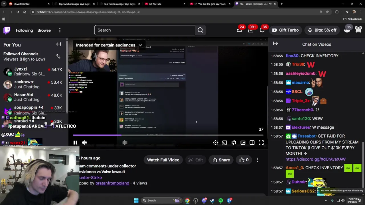
Task: Open Fossabot discord.gg link in chat
Action: [x=316, y=159]
